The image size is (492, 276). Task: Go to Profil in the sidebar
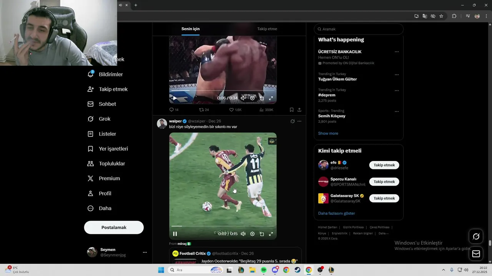(x=100, y=194)
